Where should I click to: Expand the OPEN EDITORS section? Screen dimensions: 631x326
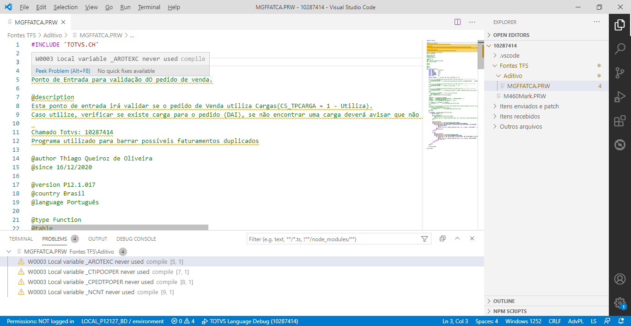[546, 35]
